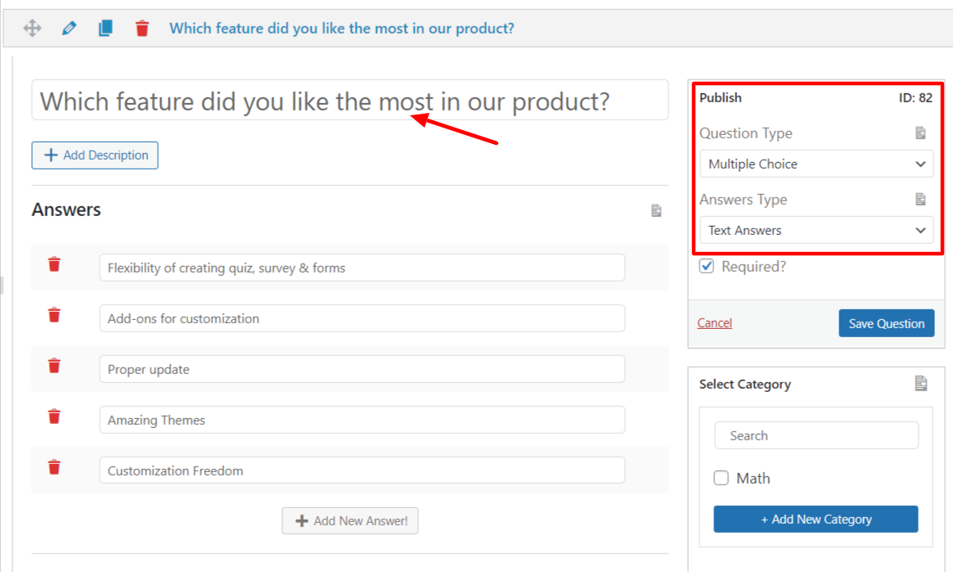Delete the 'Proper update' answer via its trash icon
953x572 pixels.
(54, 366)
